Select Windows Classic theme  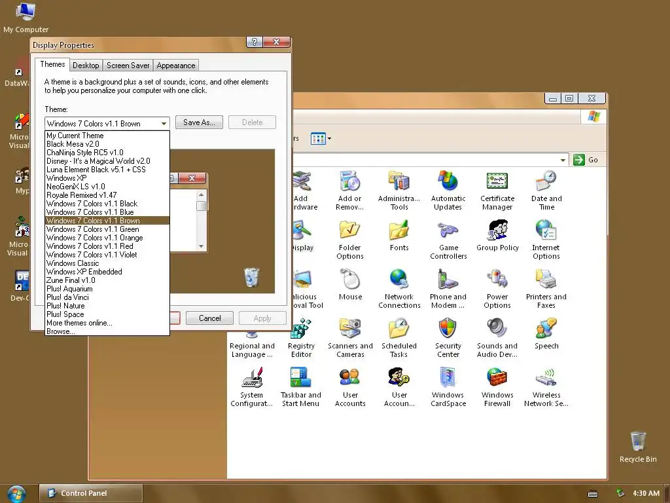coord(107,263)
